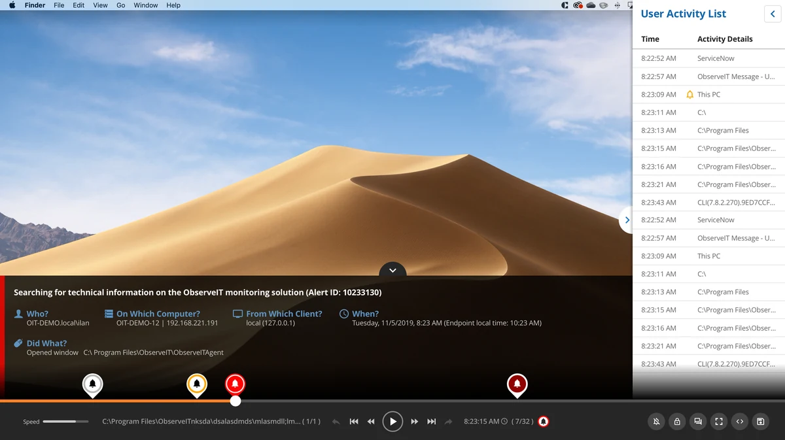Click the lock icon in the player bar
The width and height of the screenshot is (785, 440).
click(677, 422)
